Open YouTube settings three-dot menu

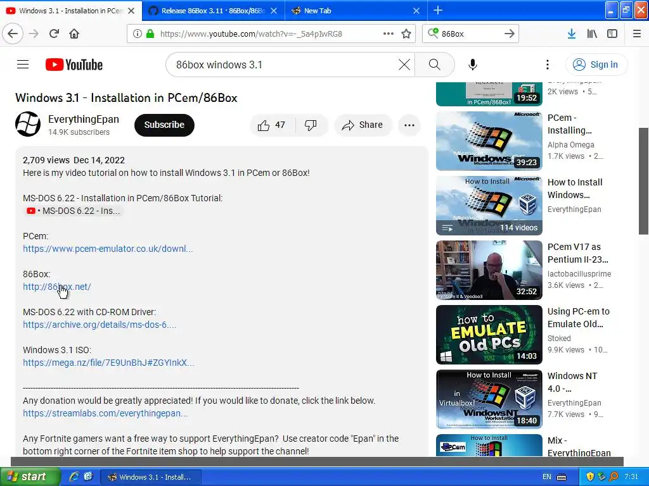[x=547, y=65]
